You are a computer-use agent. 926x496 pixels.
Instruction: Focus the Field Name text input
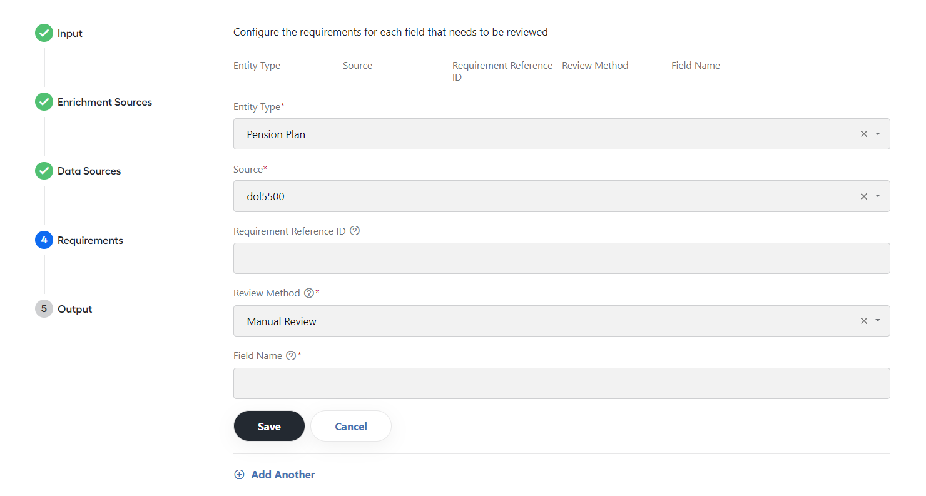(562, 383)
